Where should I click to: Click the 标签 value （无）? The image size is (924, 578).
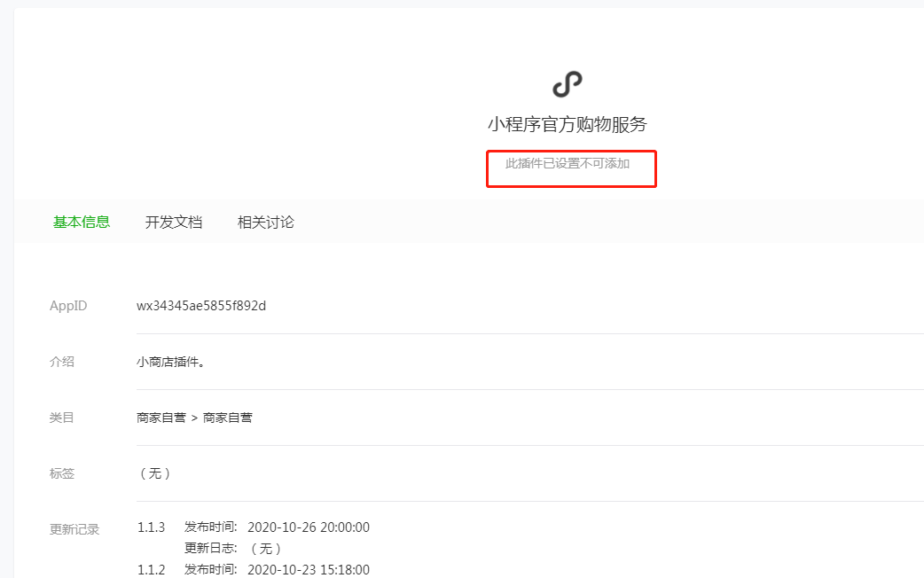point(155,473)
